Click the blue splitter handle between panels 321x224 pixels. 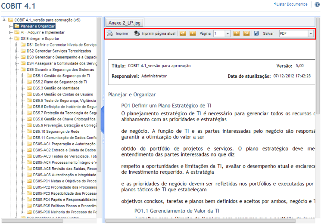click(x=103, y=120)
